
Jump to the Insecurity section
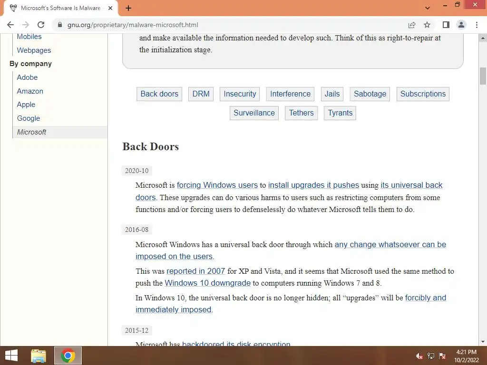(x=240, y=94)
